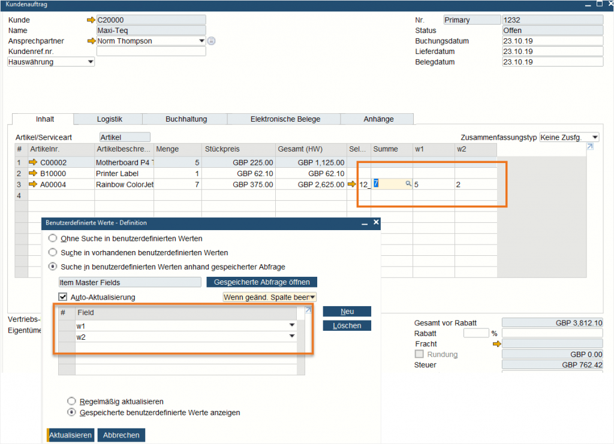Select Regelmäßig aktualisieren option
The height and width of the screenshot is (444, 614).
pyautogui.click(x=72, y=401)
